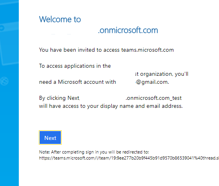Click the @gmail.com email address text

152,82
